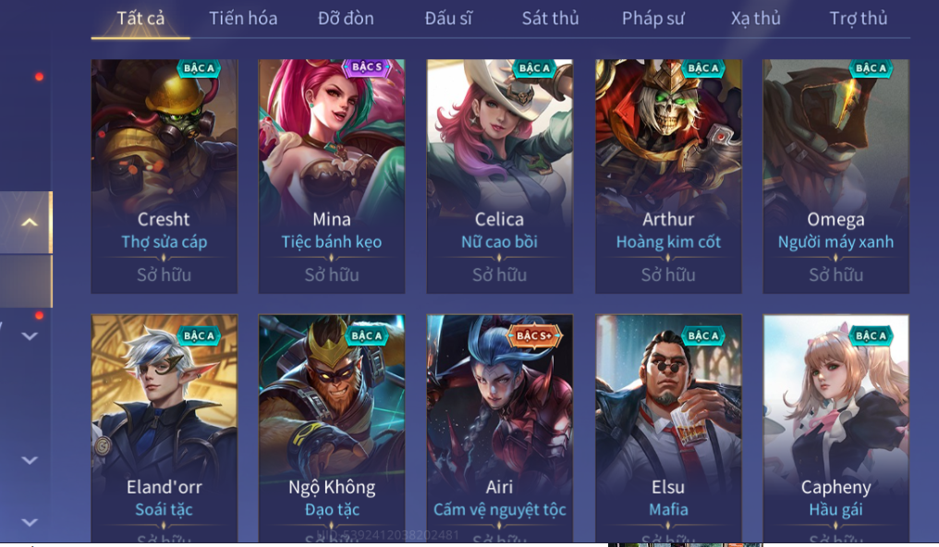Expand the sidebar chevron below the red dot
Viewport: 939px width, 547px height.
[x=30, y=336]
